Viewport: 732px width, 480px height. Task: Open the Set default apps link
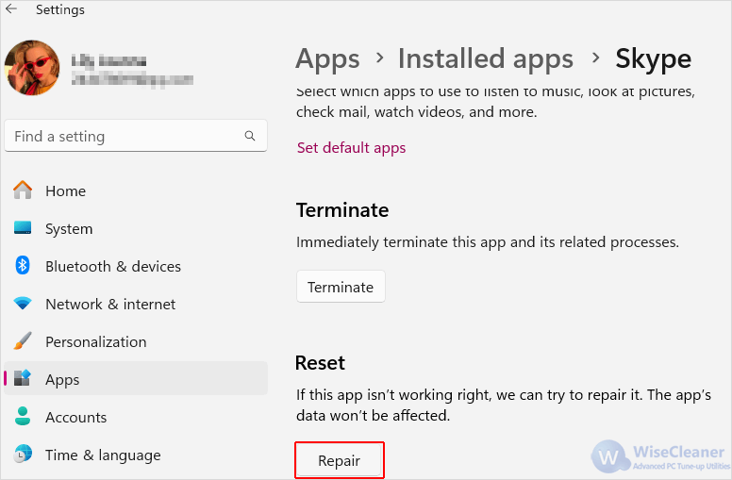(x=351, y=148)
